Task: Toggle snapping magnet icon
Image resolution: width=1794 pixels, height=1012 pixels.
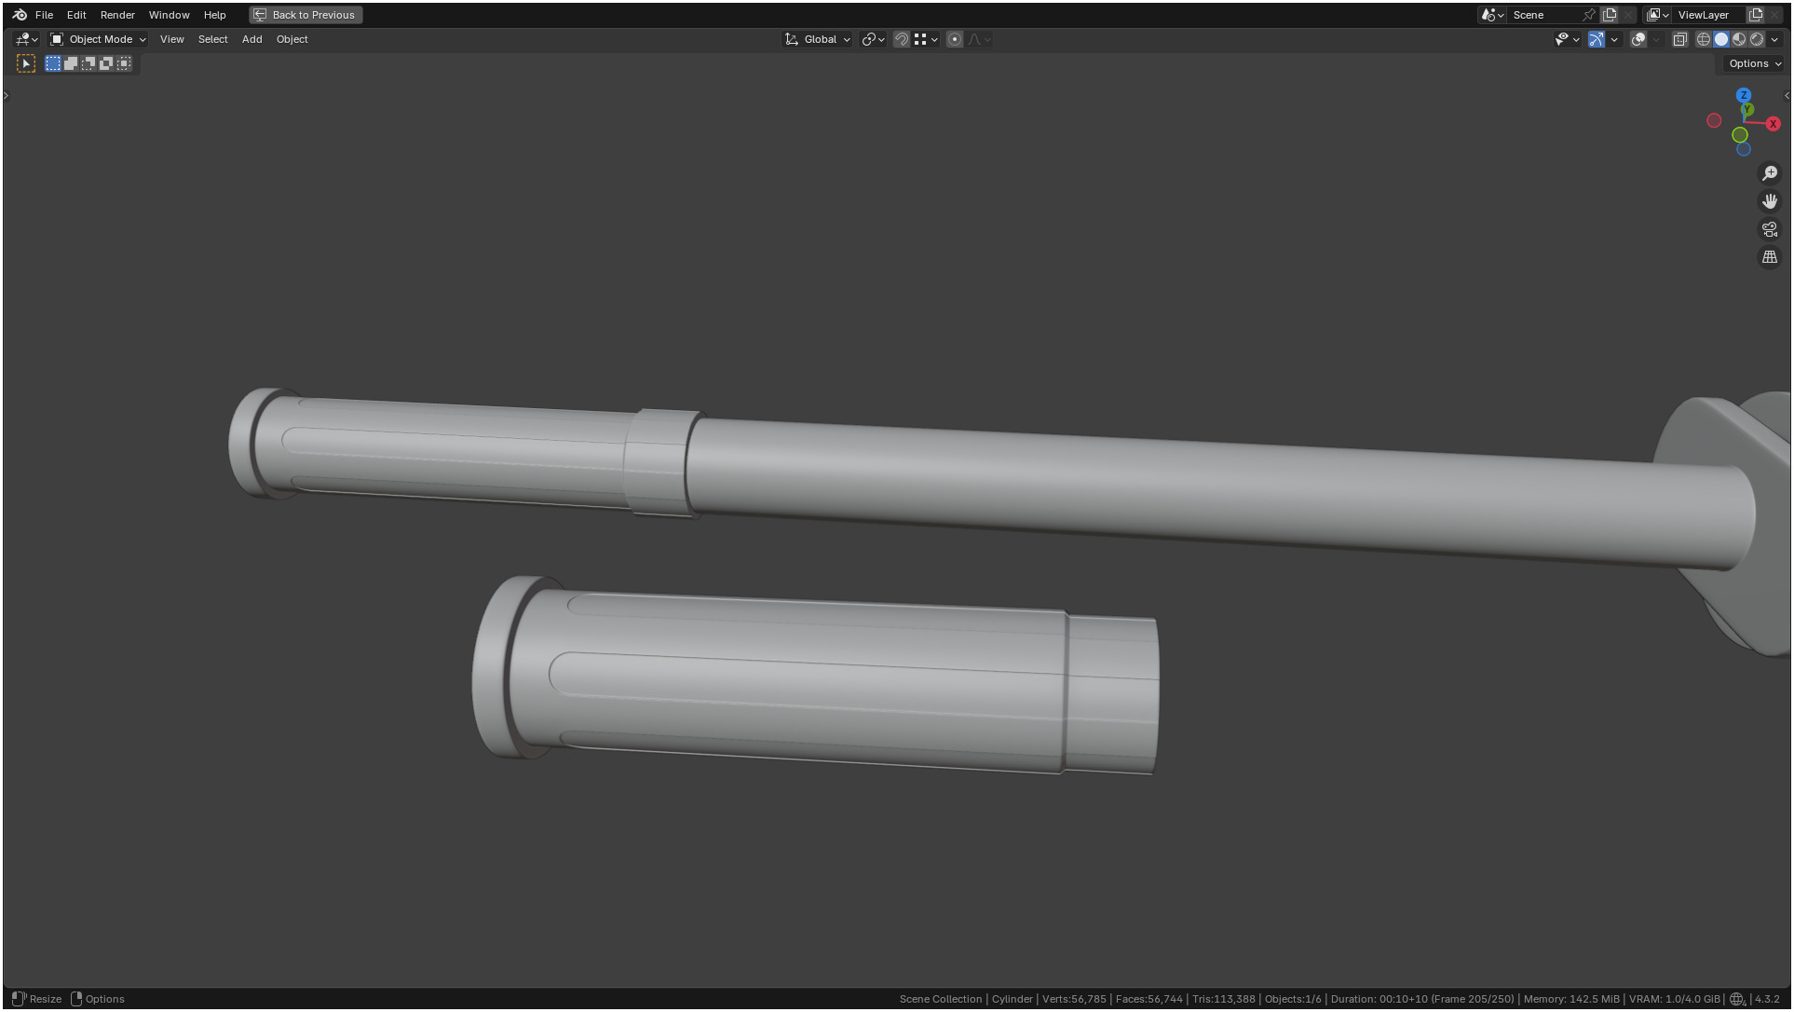Action: [x=901, y=39]
